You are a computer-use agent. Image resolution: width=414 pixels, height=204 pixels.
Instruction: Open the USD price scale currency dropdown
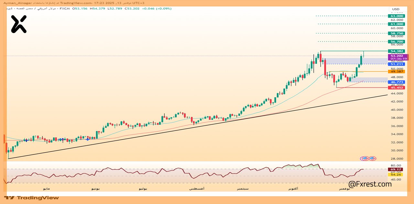[x=396, y=9]
